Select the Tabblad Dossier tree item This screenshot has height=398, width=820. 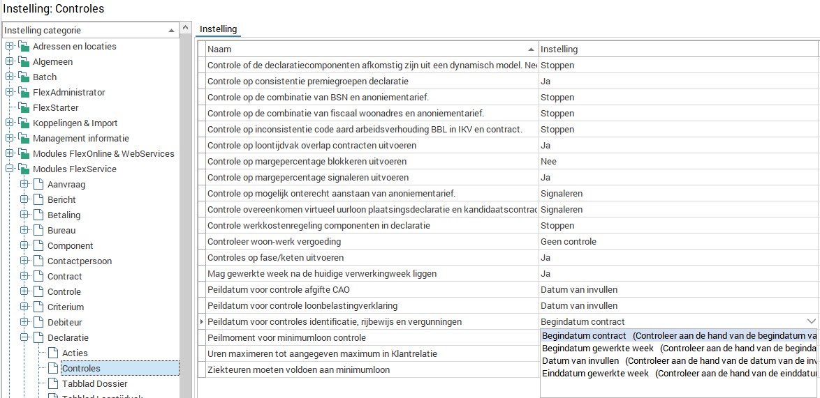coord(94,384)
